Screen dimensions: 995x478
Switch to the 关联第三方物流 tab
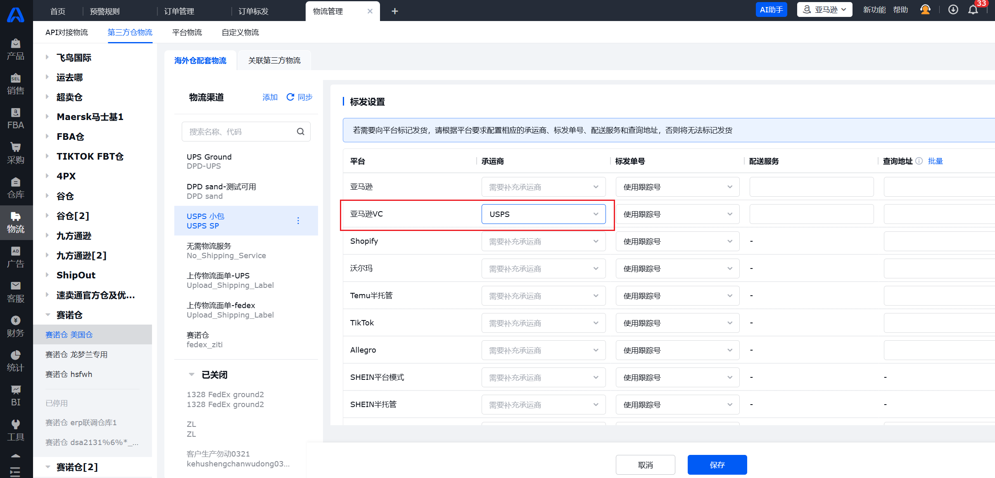pyautogui.click(x=274, y=61)
